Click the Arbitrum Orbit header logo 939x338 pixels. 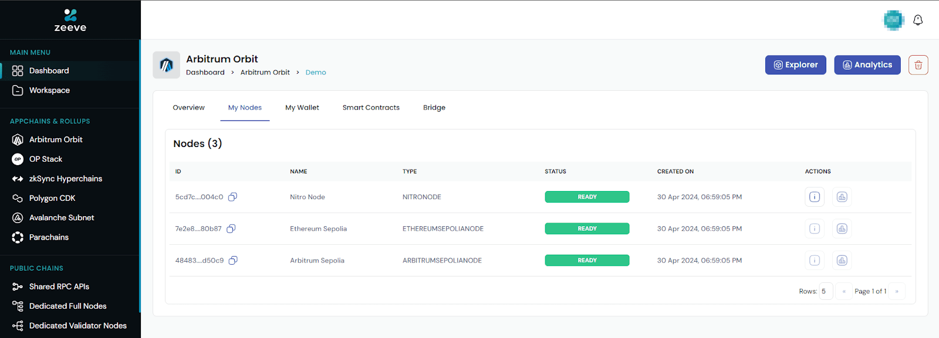167,65
